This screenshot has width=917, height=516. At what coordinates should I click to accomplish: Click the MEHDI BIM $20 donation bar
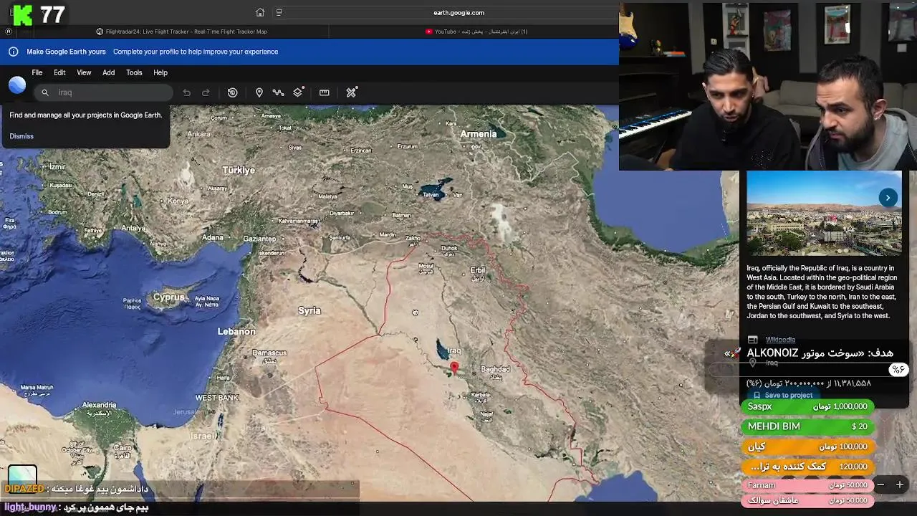tap(807, 426)
